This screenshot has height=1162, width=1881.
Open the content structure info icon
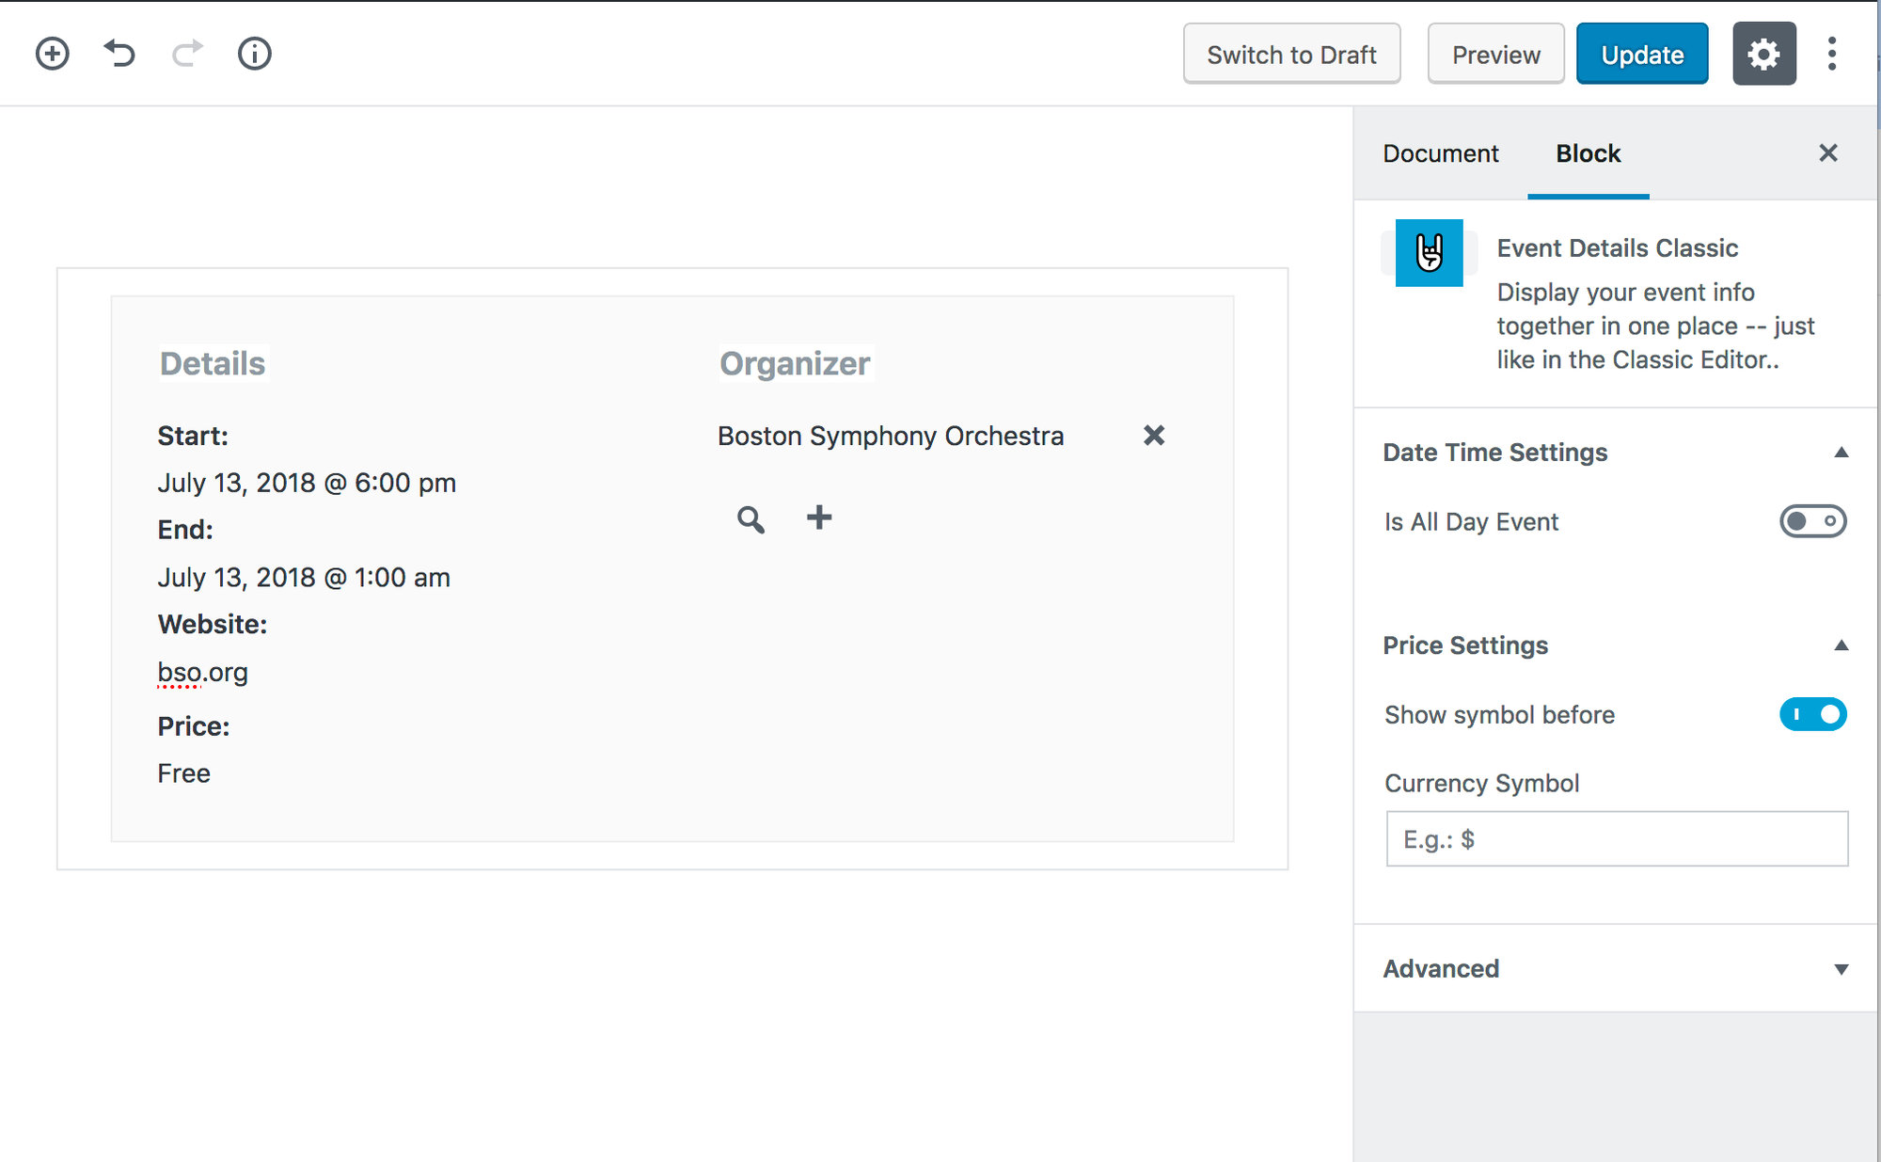coord(254,54)
